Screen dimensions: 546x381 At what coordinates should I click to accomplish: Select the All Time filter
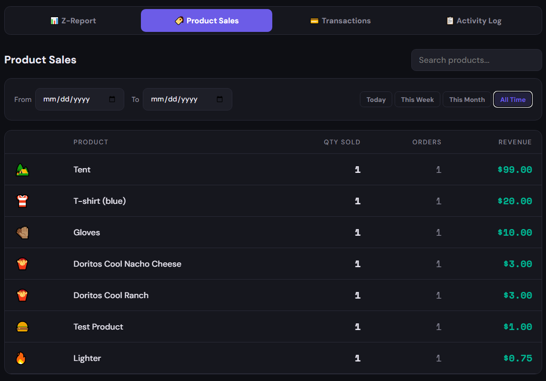[513, 100]
